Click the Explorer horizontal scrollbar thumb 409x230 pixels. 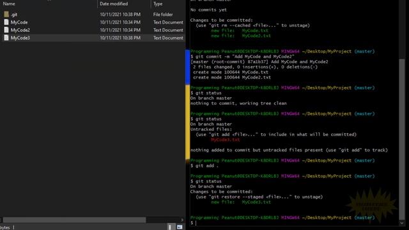pyautogui.click(x=74, y=220)
